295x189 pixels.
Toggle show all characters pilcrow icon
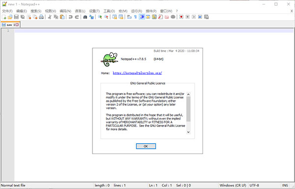point(136,17)
